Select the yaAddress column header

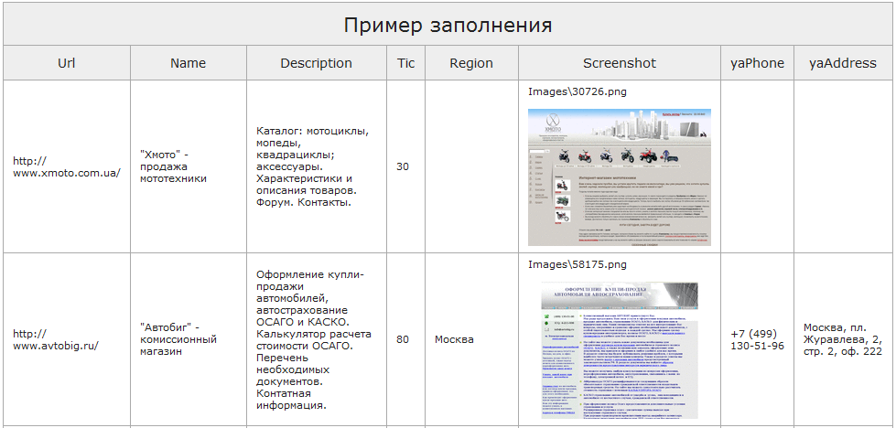pos(843,63)
